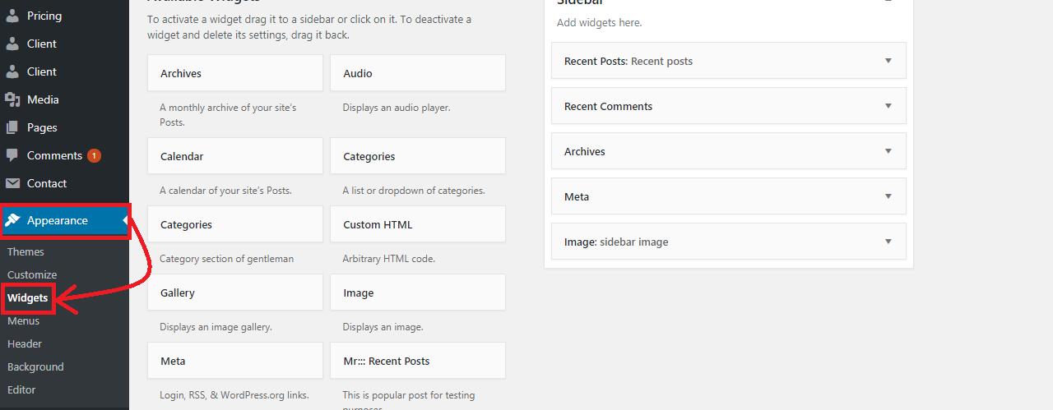Click 'Displays an image.' description
Viewport: 1053px width, 410px height.
point(383,327)
